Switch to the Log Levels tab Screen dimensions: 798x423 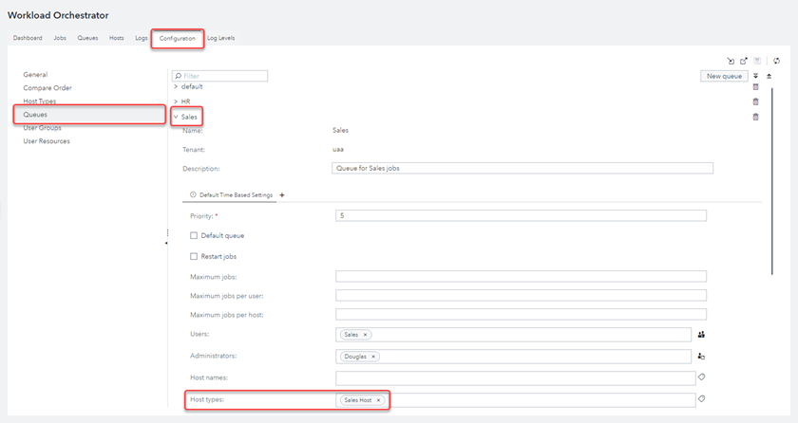tap(220, 38)
